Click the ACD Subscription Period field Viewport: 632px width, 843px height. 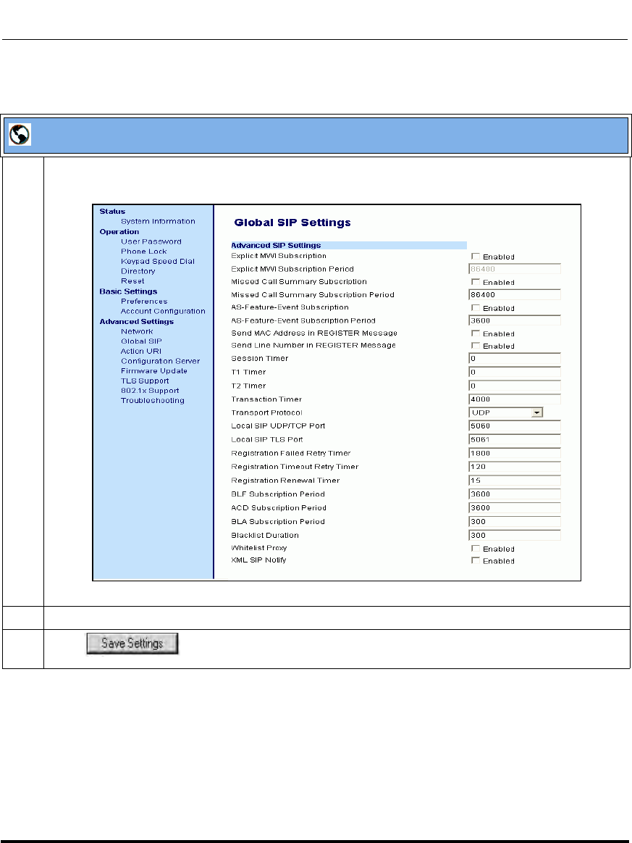[515, 508]
